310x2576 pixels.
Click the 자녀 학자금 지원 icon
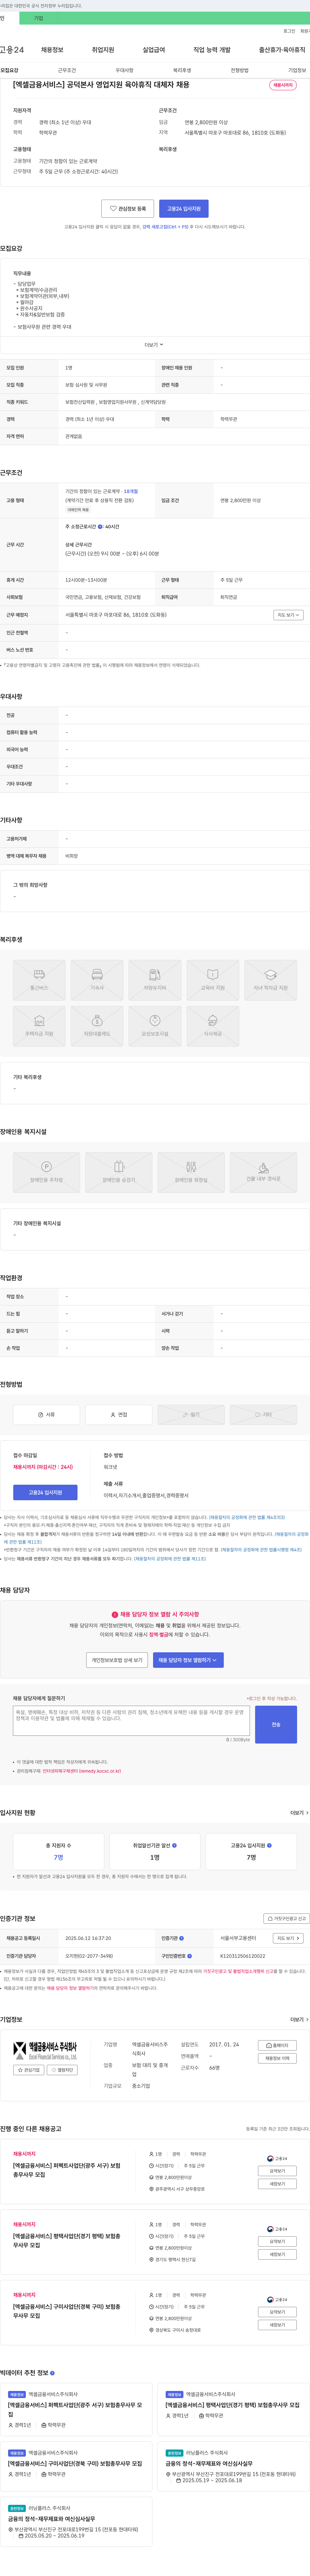[x=270, y=980]
